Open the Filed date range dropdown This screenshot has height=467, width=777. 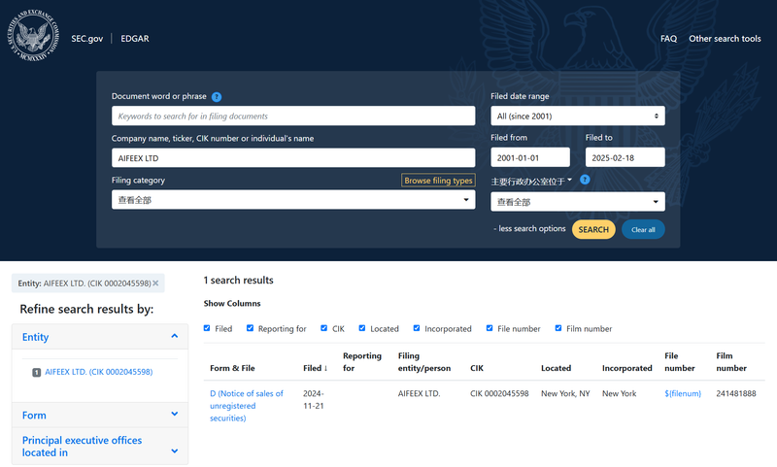pos(578,116)
